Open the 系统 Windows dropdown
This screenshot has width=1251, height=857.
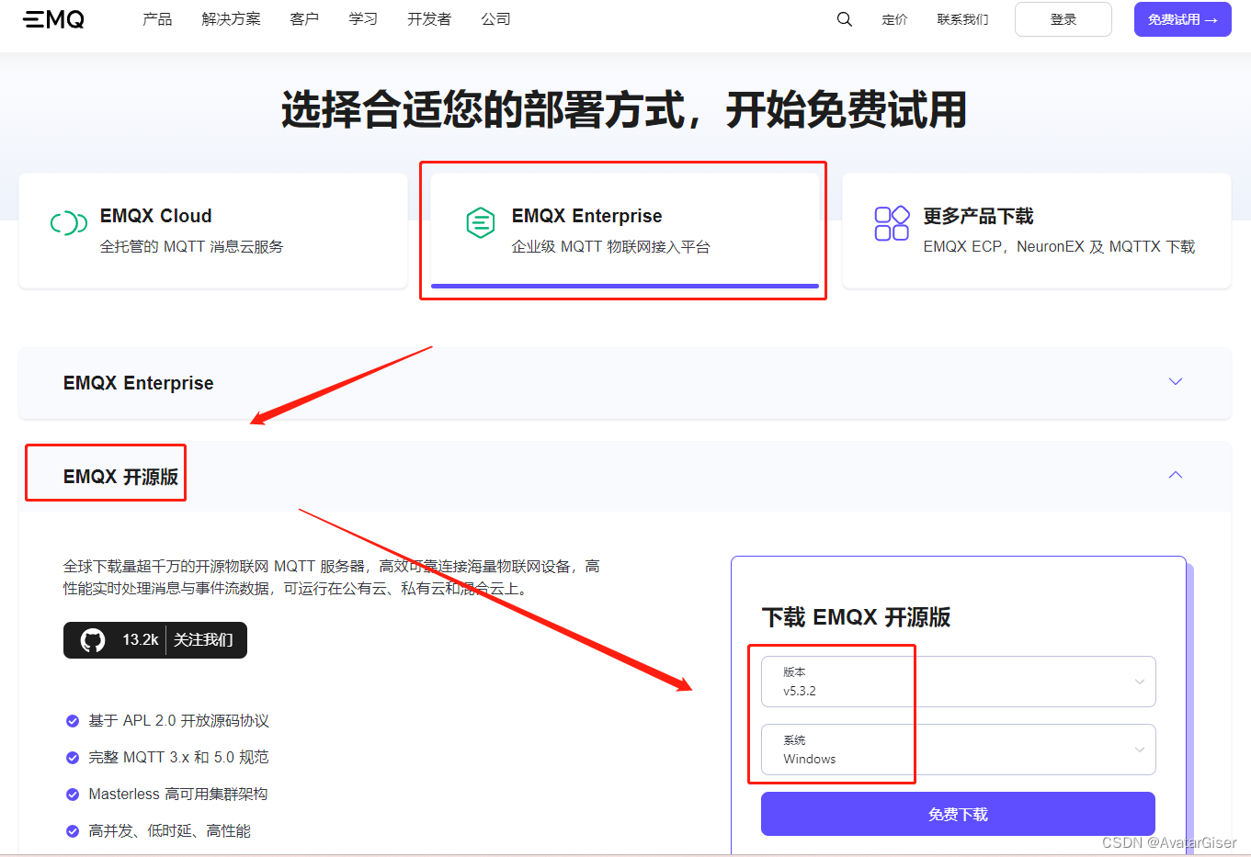[958, 750]
